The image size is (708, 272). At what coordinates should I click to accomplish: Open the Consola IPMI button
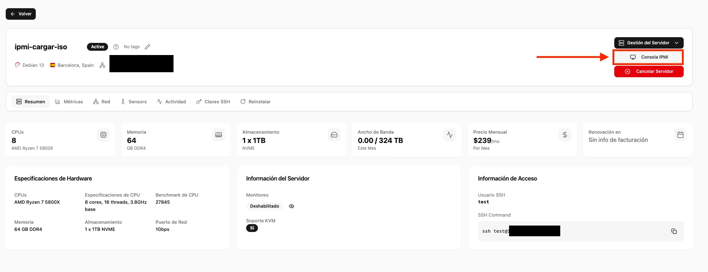point(649,57)
